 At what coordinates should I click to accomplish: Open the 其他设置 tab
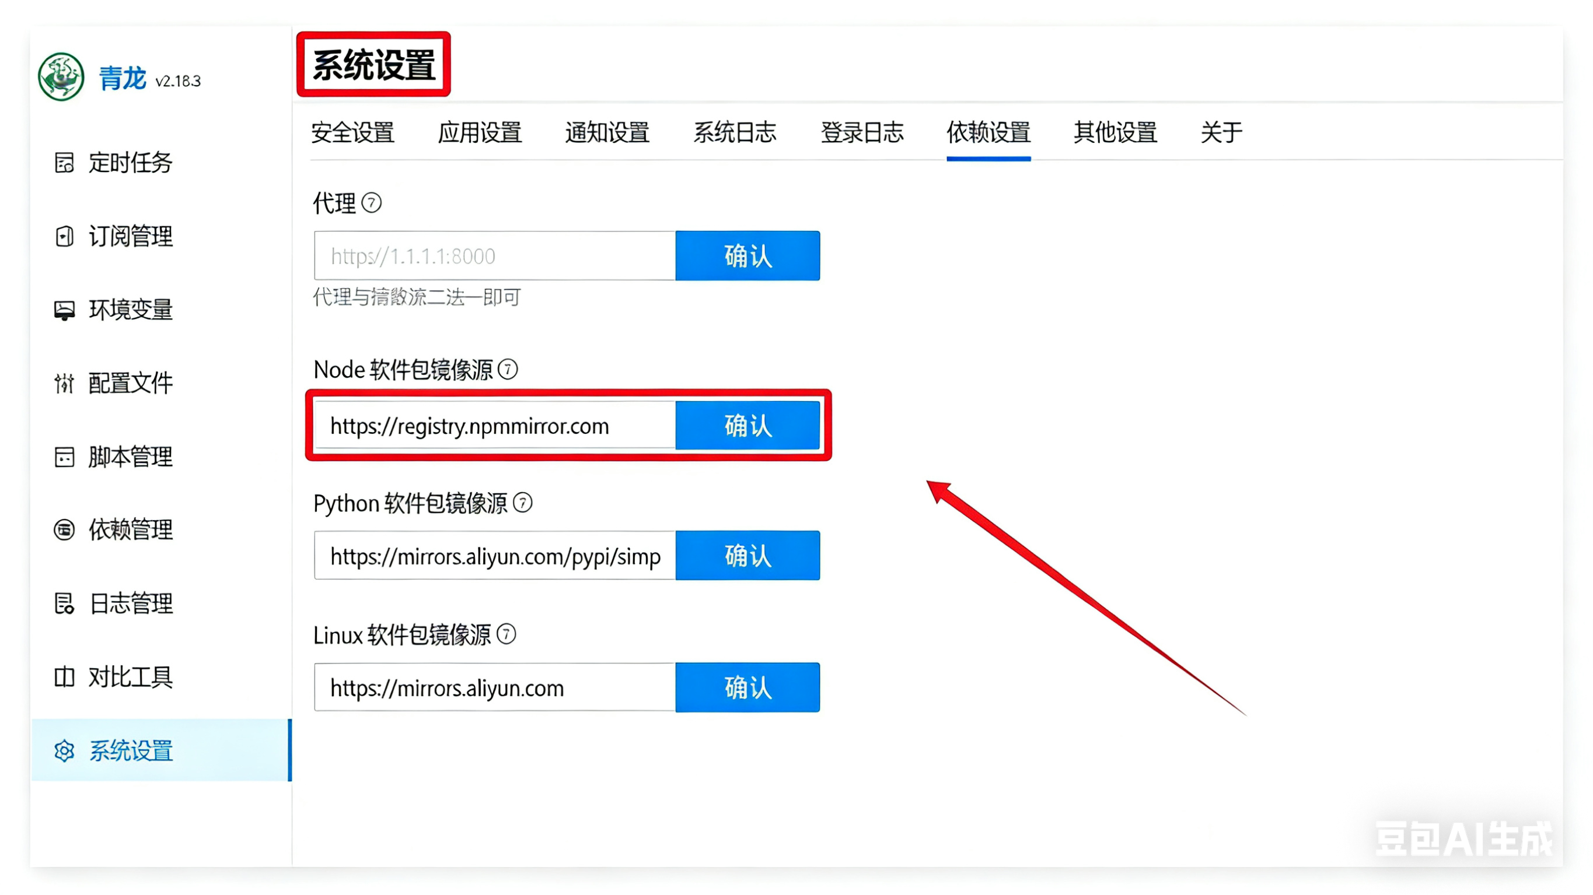1115,132
